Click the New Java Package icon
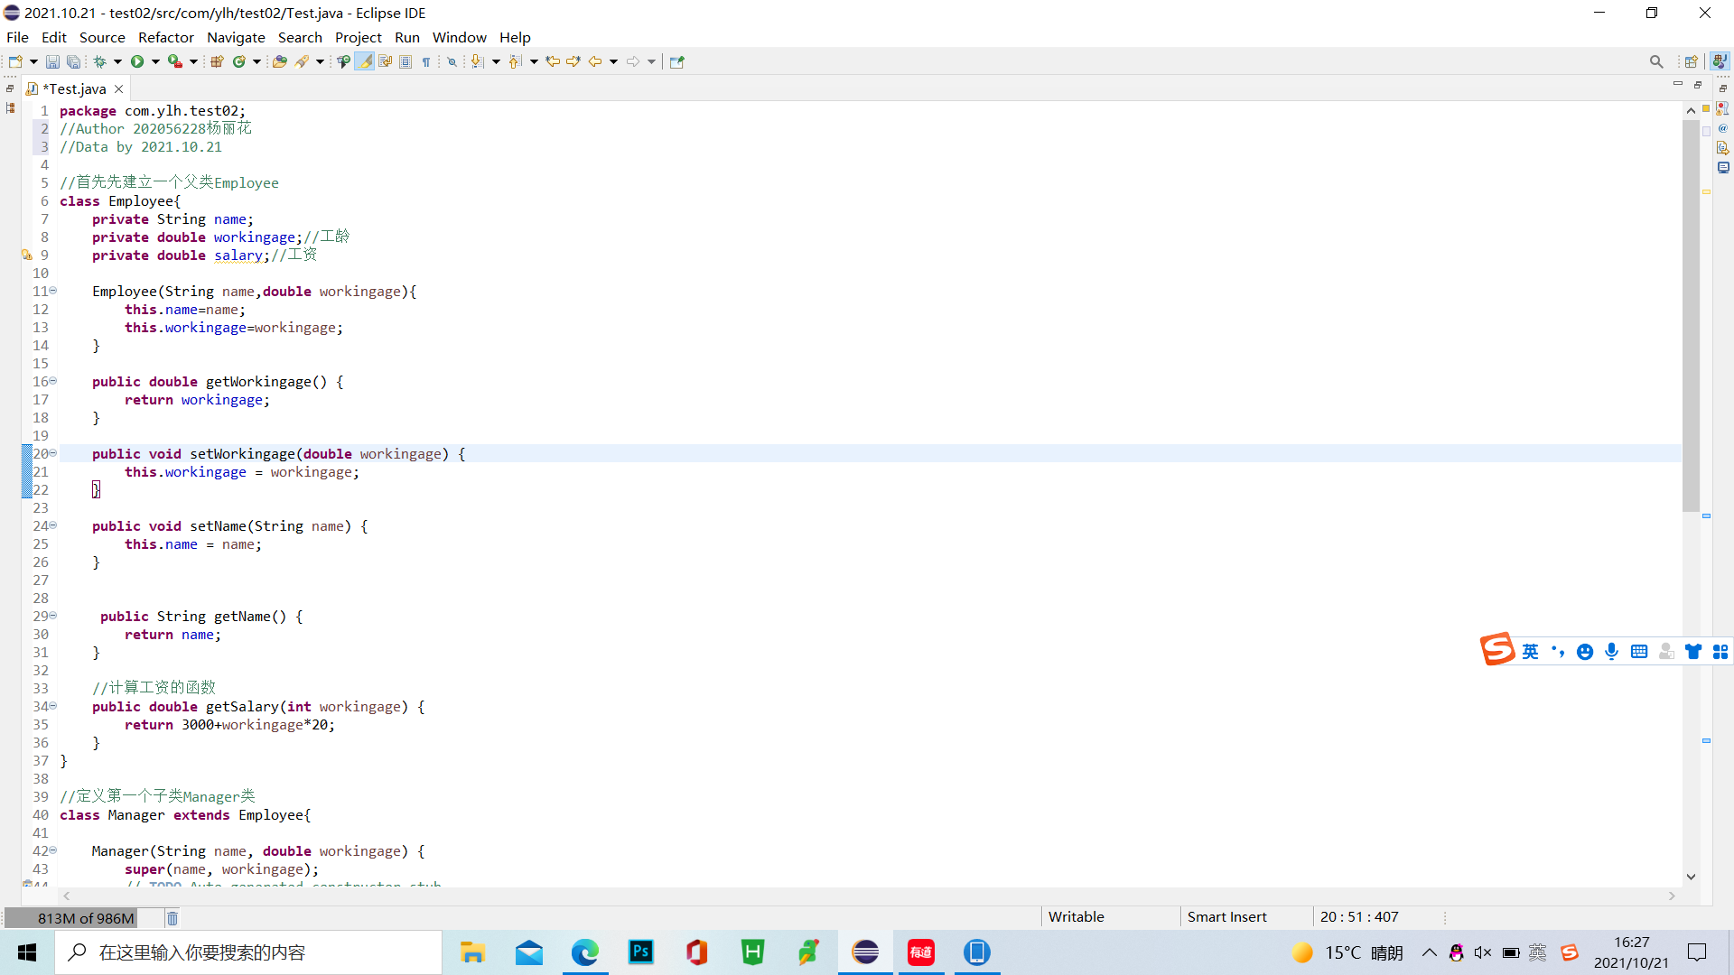The width and height of the screenshot is (1734, 975). (217, 62)
